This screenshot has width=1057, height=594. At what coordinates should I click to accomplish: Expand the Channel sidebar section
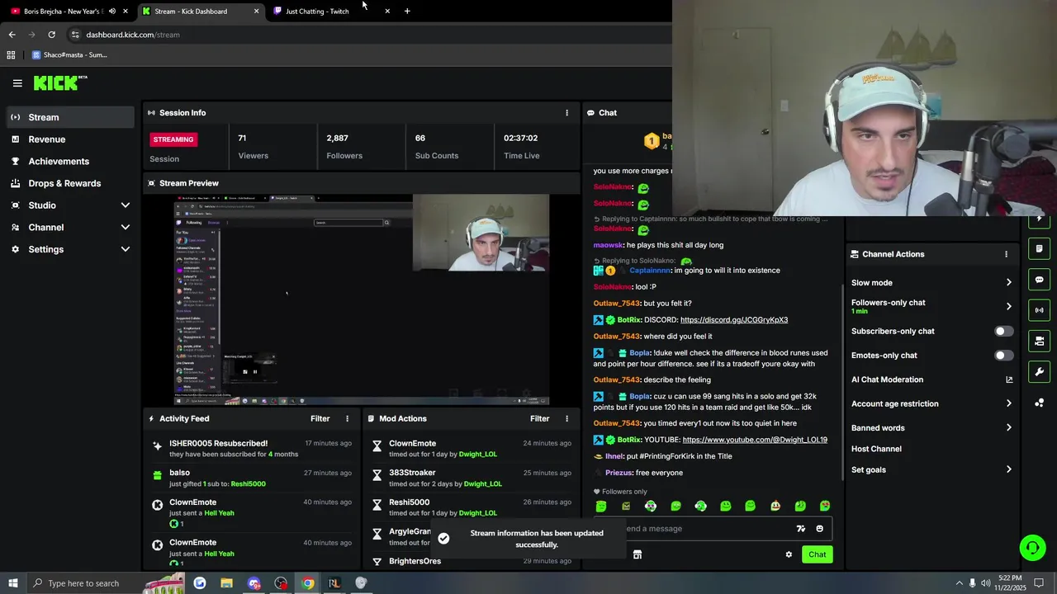pyautogui.click(x=69, y=228)
